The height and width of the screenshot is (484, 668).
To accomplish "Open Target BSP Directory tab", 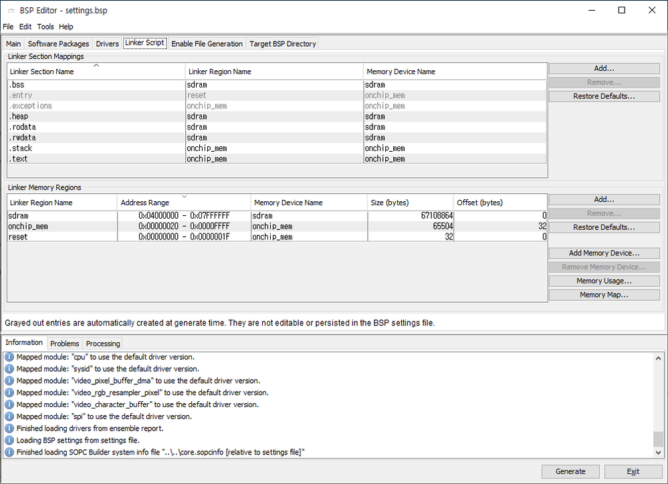I will (x=282, y=43).
